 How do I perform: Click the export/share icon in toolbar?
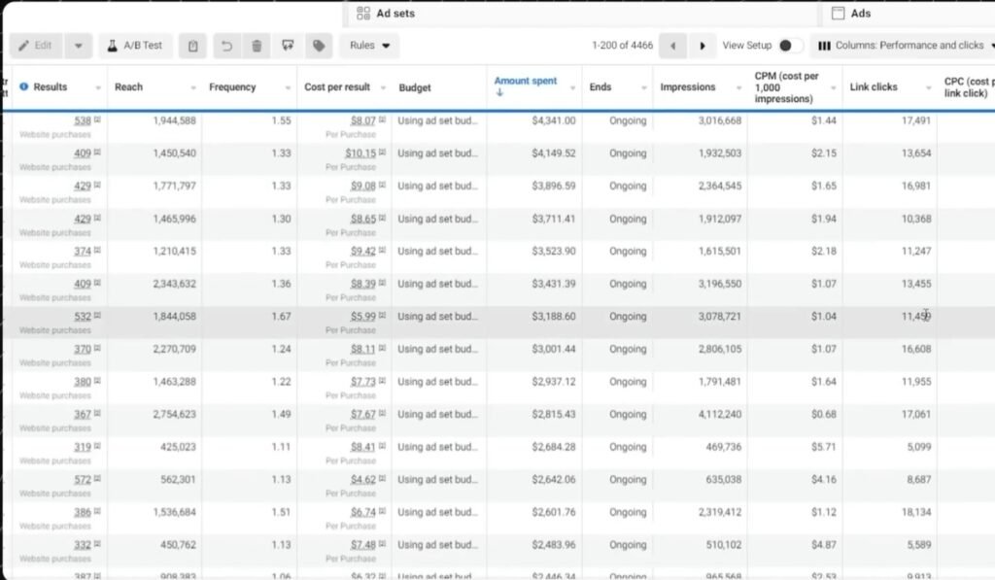[288, 46]
